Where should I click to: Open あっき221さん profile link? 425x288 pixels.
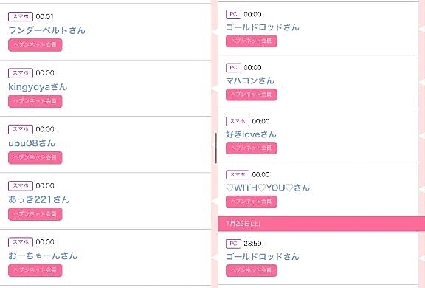click(x=39, y=199)
